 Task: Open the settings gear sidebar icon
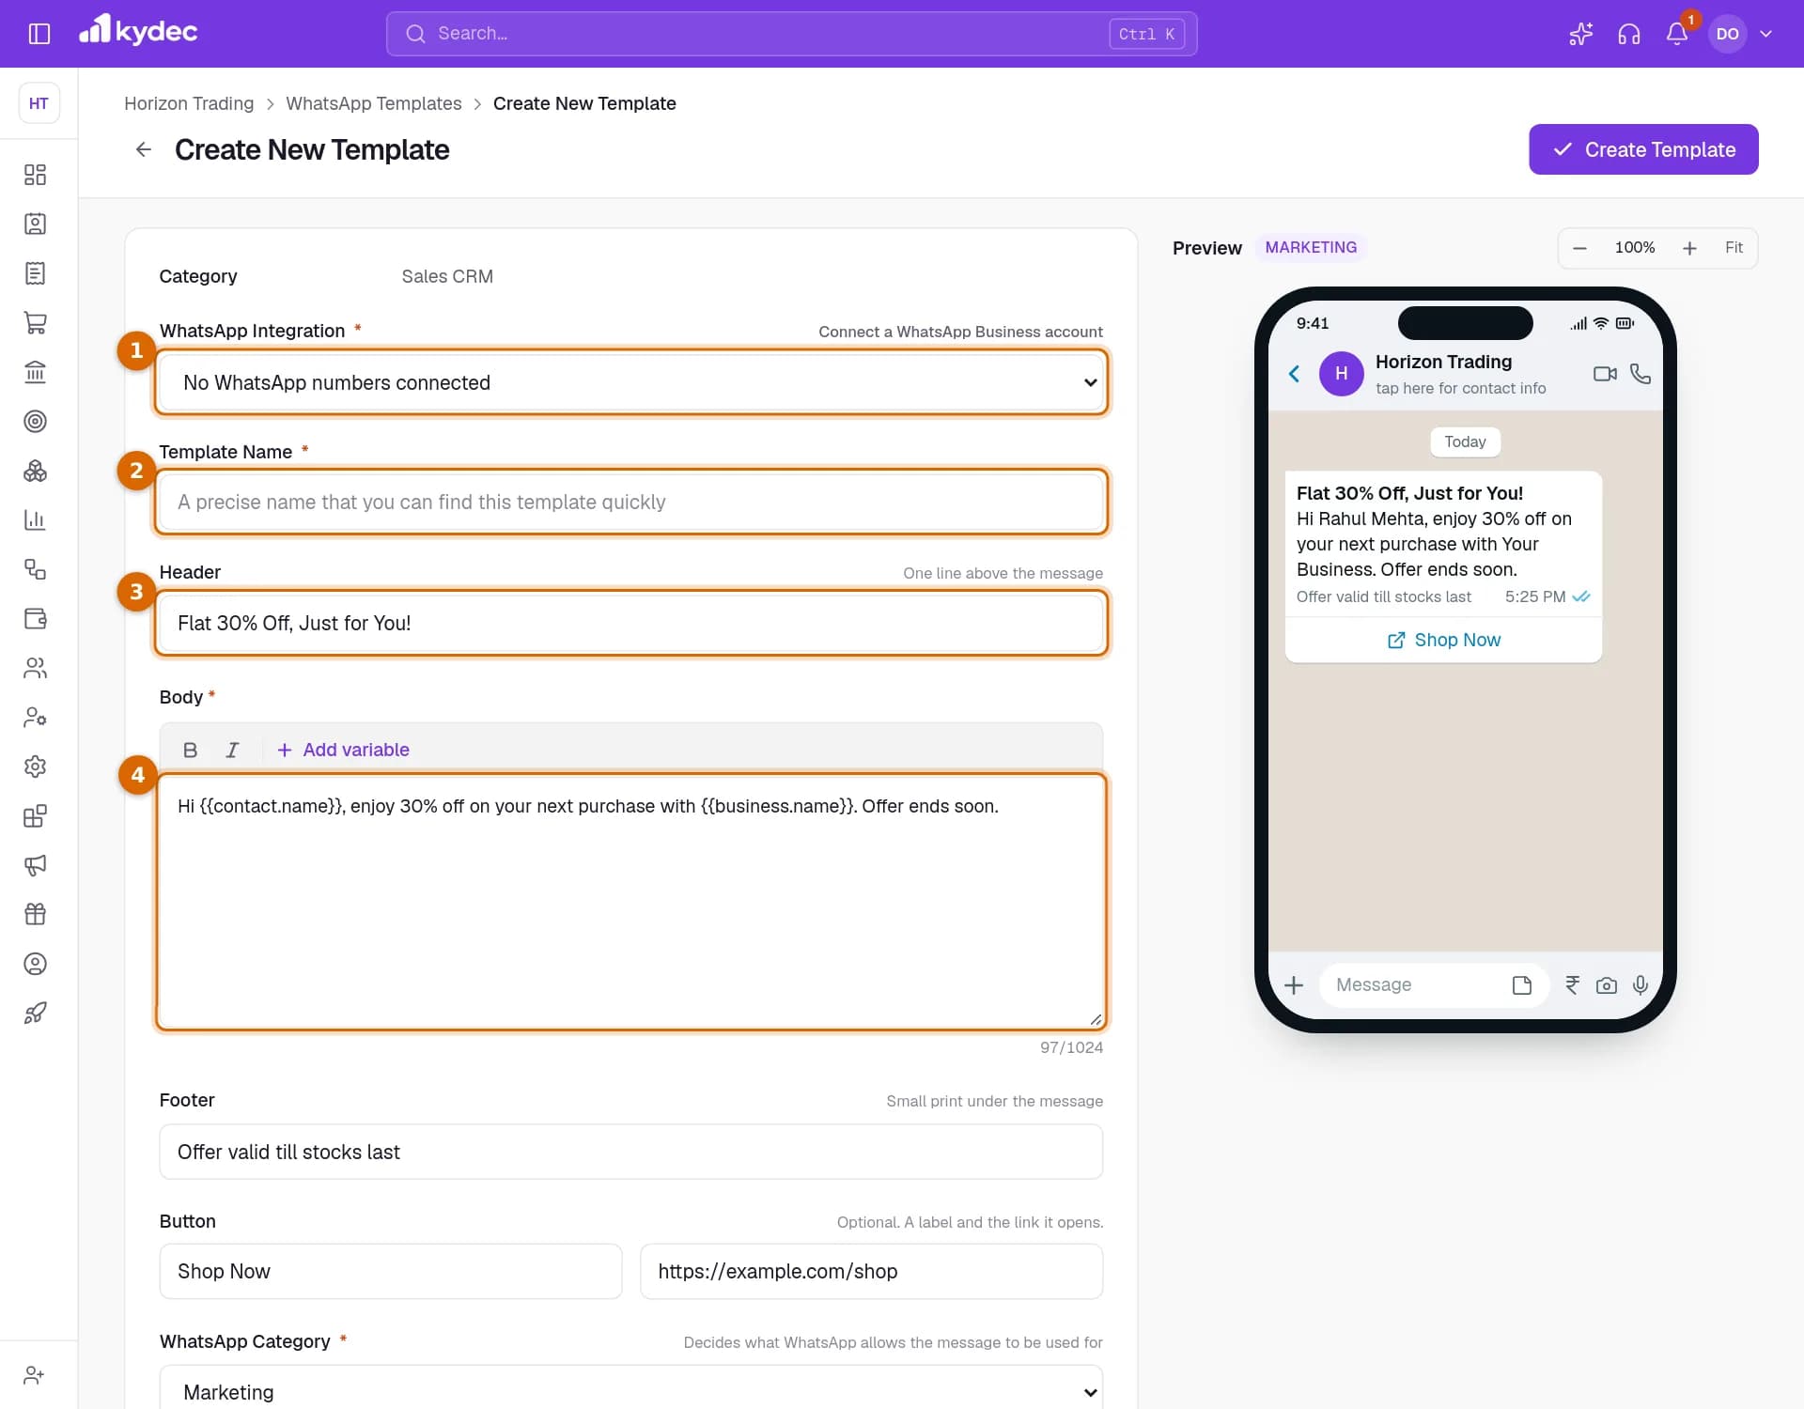point(35,766)
